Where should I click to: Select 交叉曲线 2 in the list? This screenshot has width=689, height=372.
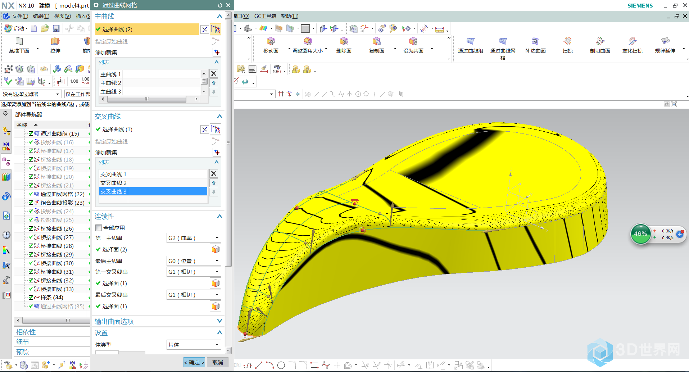pos(153,183)
